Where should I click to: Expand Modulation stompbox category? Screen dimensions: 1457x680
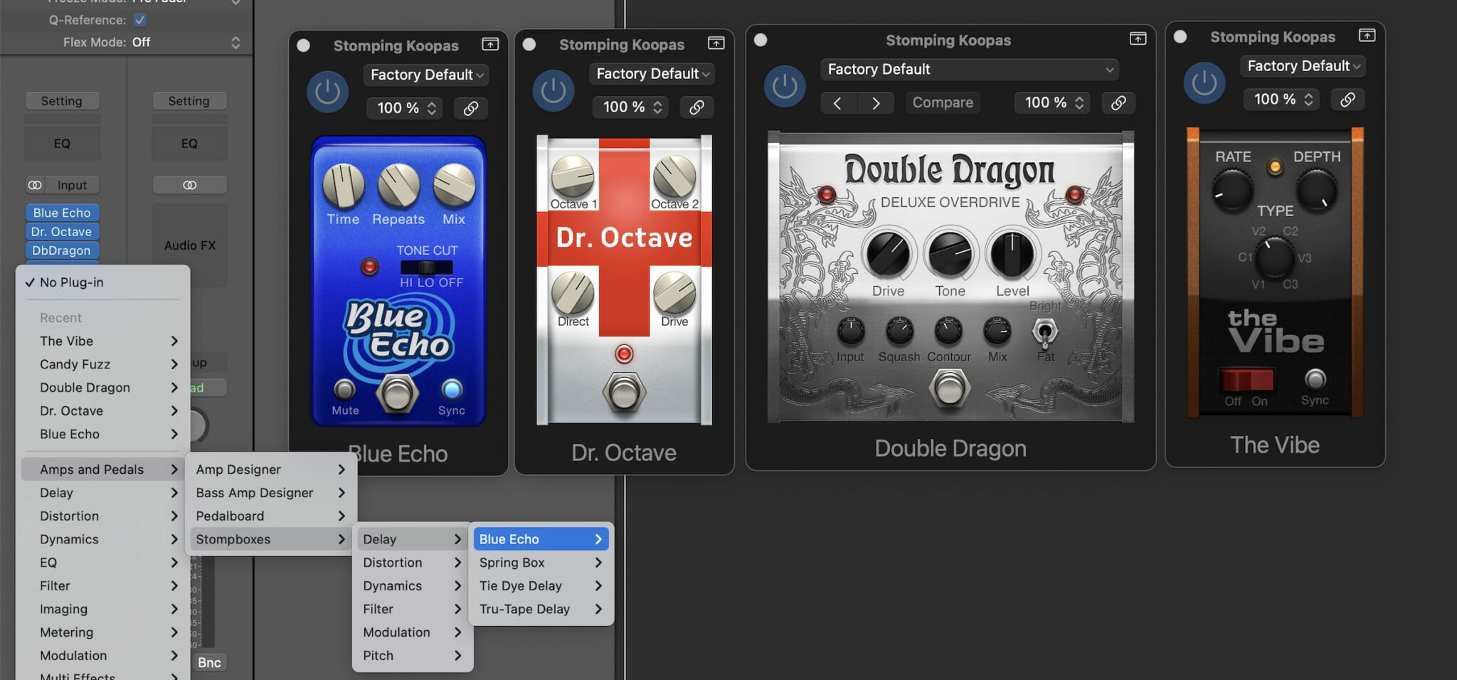(413, 632)
